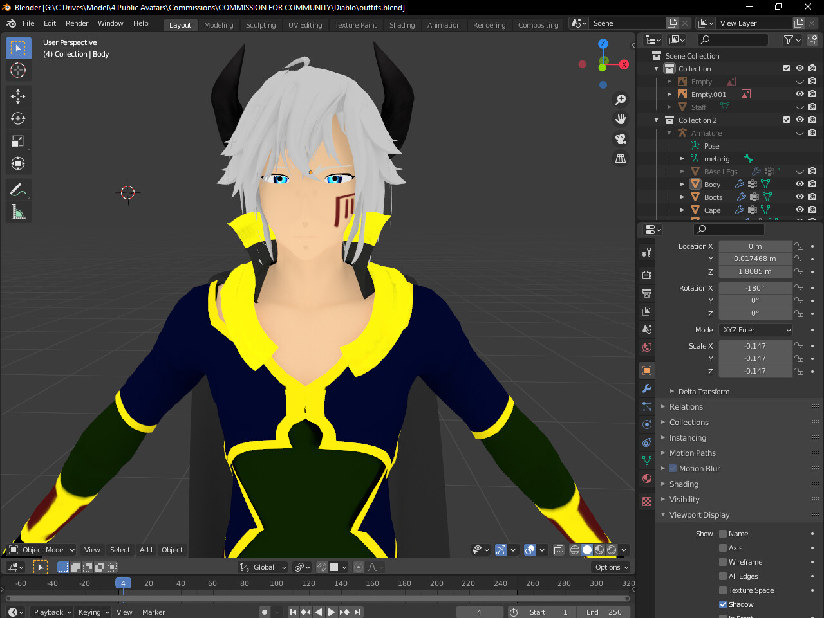Select the Annotate tool
This screenshot has height=618, width=824.
click(x=18, y=188)
